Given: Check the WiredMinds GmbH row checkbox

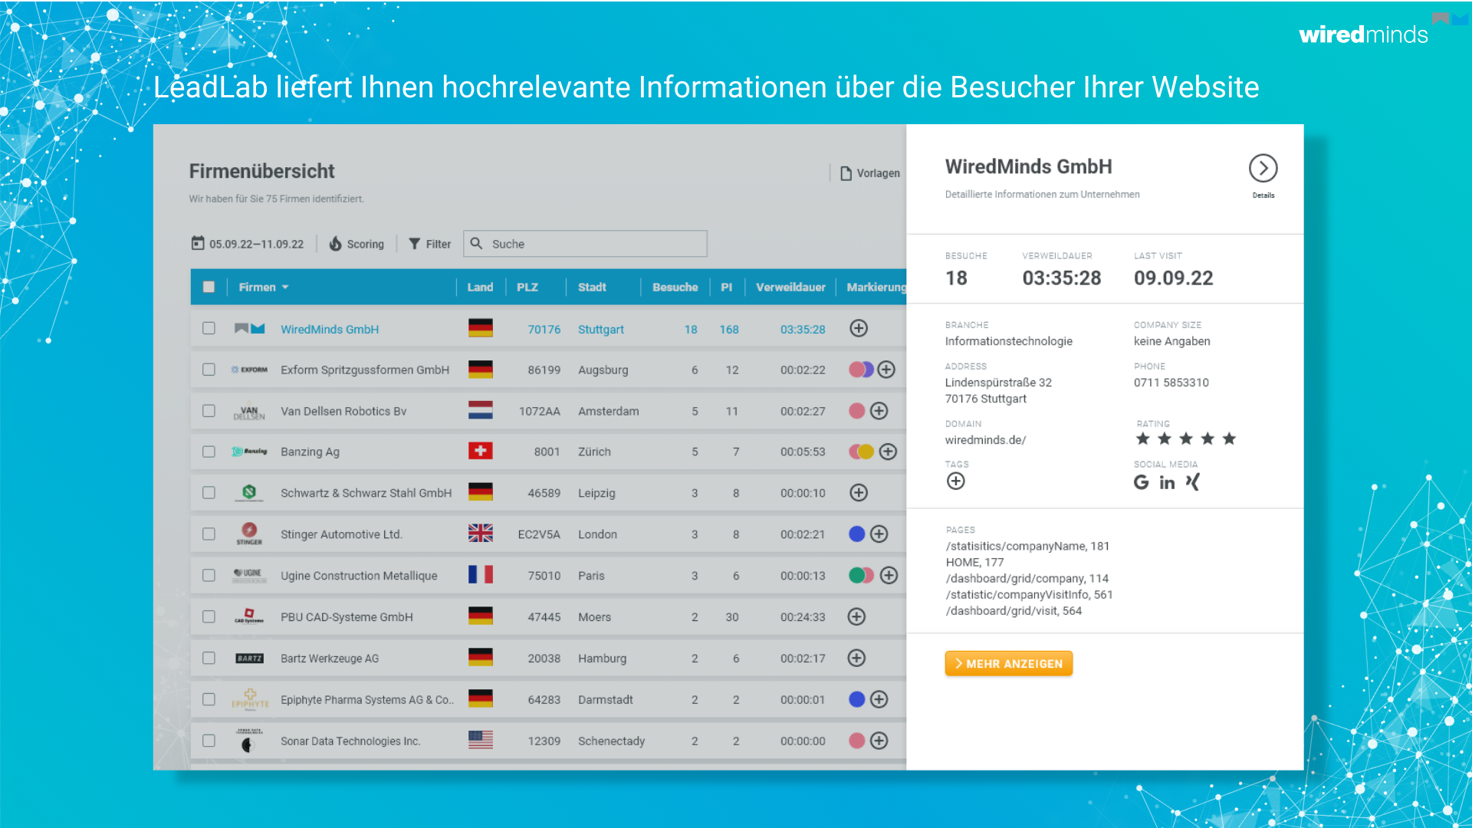Looking at the screenshot, I should click(x=209, y=329).
